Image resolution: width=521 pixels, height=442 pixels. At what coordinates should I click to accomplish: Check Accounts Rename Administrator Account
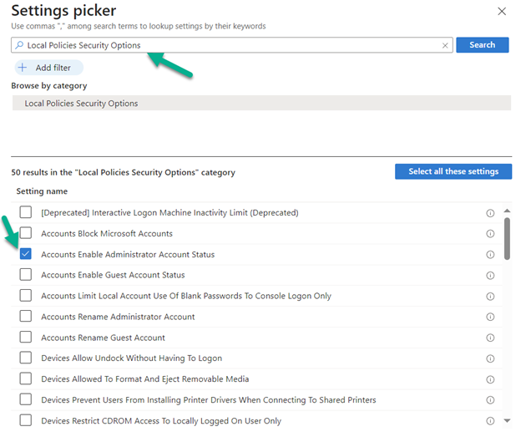click(x=26, y=316)
